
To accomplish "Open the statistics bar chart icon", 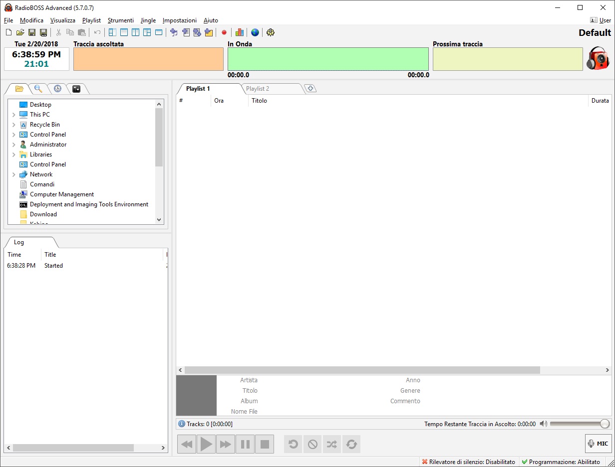I will [240, 32].
